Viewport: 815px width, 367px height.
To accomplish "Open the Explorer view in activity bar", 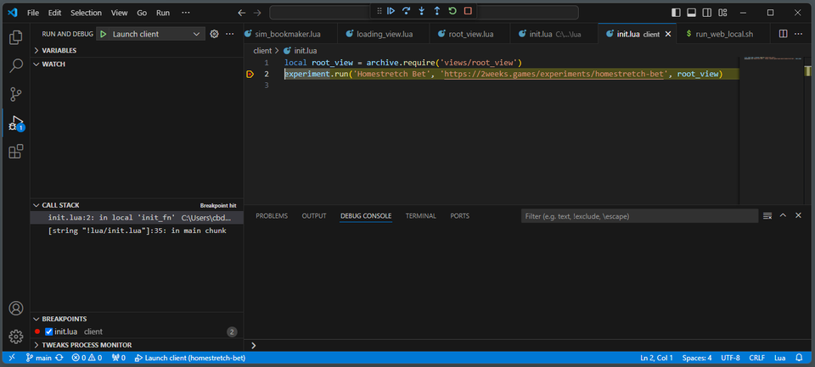I will [15, 37].
